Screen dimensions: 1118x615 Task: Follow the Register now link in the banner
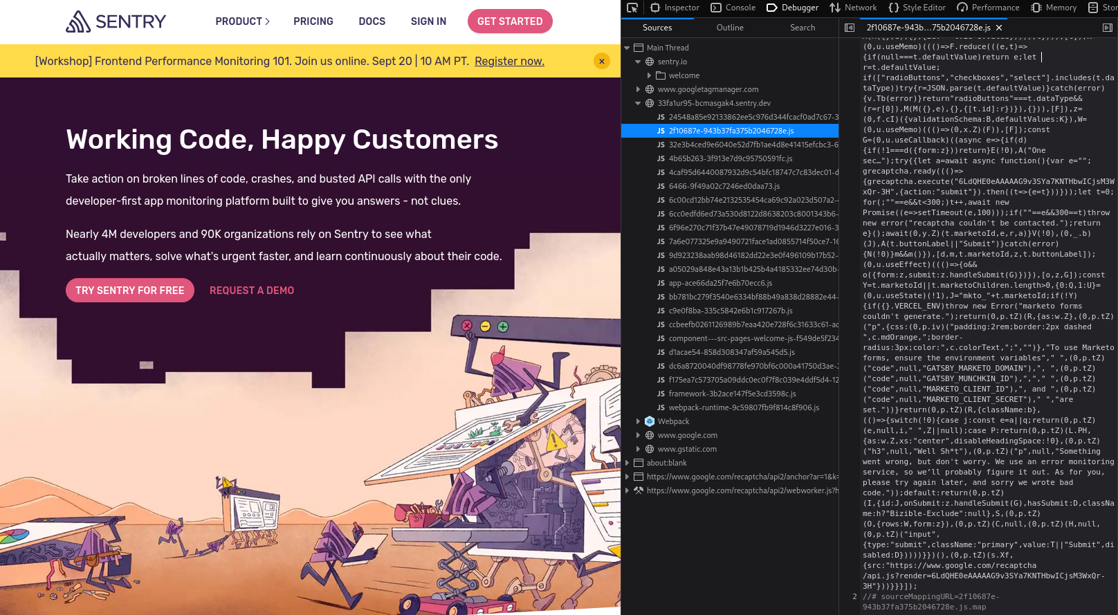[x=509, y=61]
